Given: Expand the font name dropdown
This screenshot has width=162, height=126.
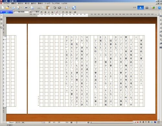Looking at the screenshot, I should 30,12.
